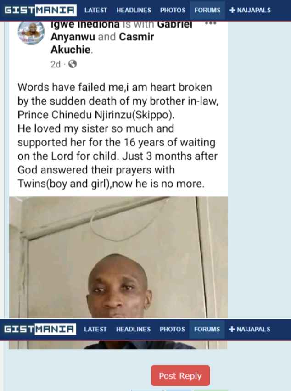Click the red Post Reply button
The image size is (291, 391).
180,375
